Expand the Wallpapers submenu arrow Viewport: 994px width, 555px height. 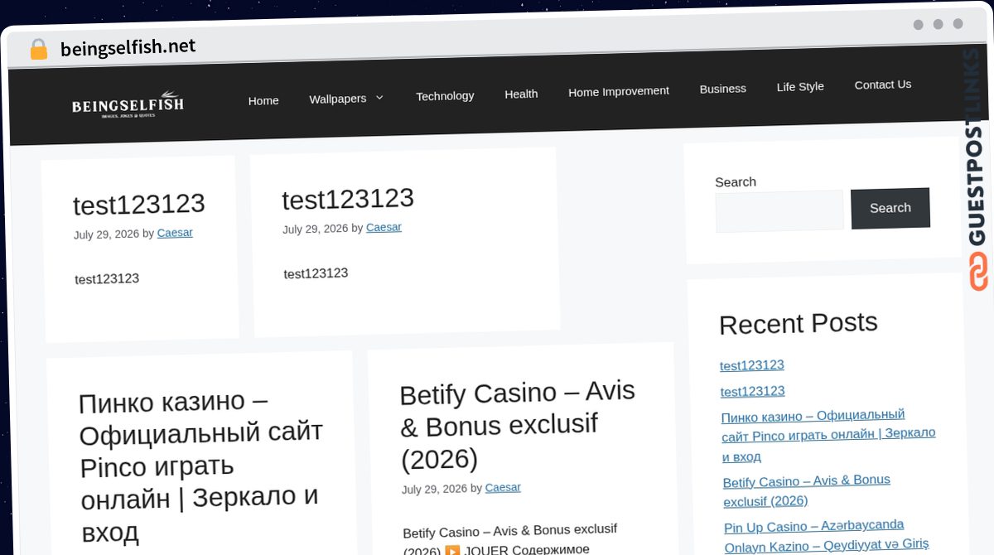379,97
